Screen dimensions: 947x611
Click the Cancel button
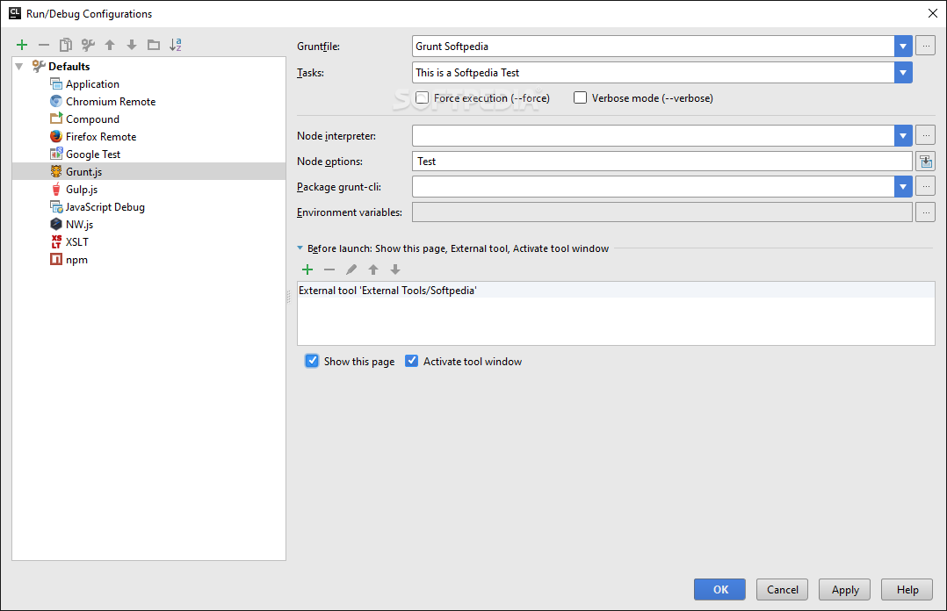pyautogui.click(x=782, y=589)
